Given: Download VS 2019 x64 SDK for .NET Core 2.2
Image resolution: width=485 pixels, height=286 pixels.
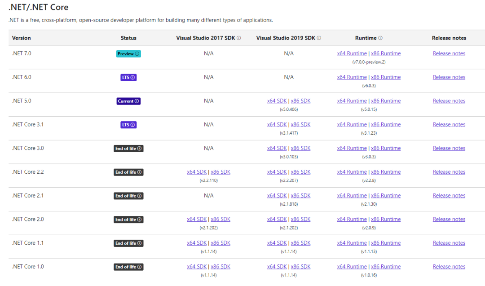Looking at the screenshot, I should pos(277,172).
